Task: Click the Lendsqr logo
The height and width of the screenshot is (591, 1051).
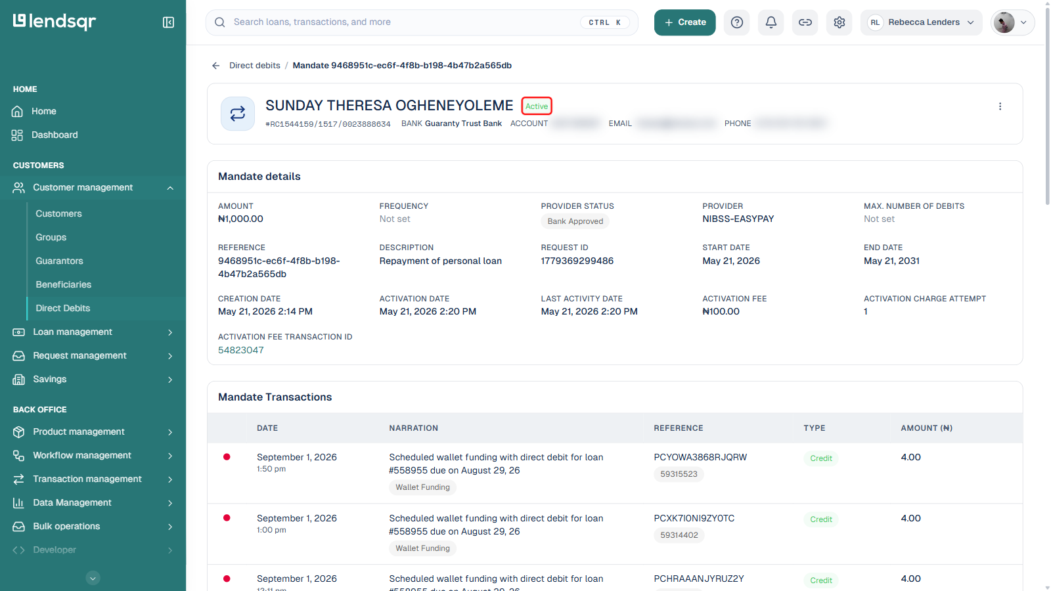Action: point(55,22)
